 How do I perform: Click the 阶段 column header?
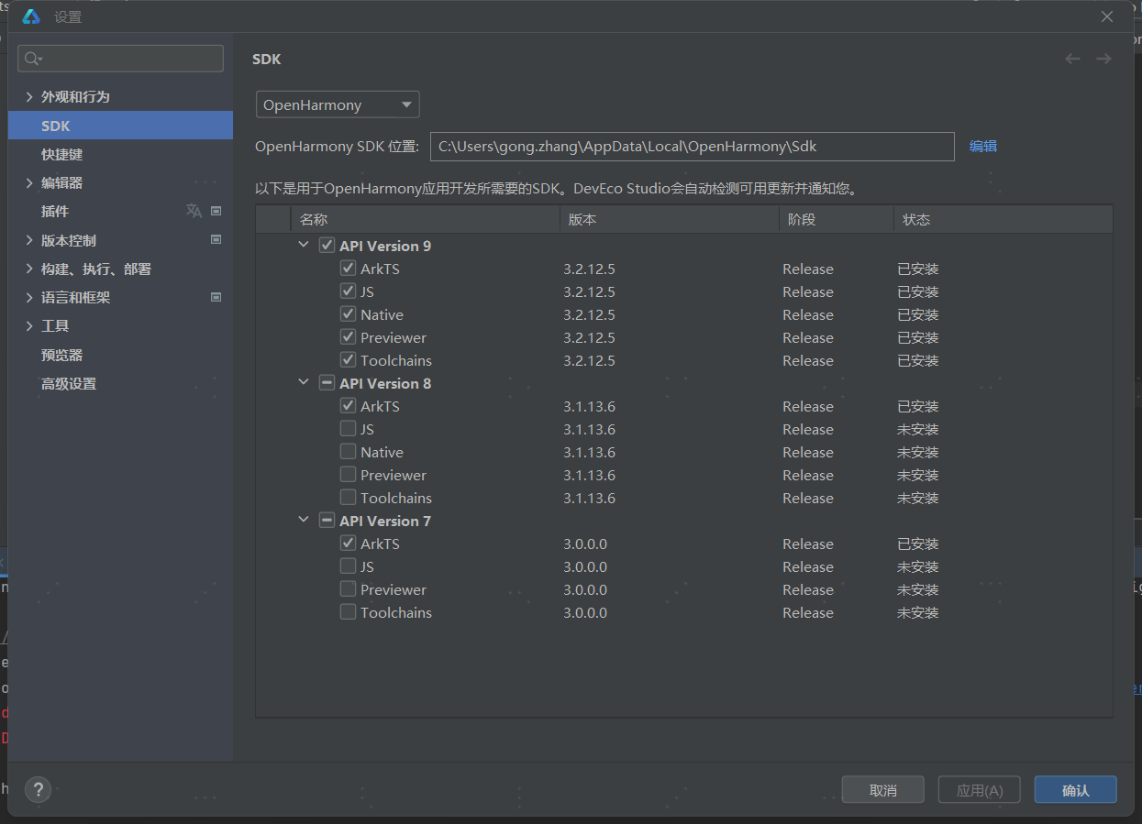coord(836,220)
